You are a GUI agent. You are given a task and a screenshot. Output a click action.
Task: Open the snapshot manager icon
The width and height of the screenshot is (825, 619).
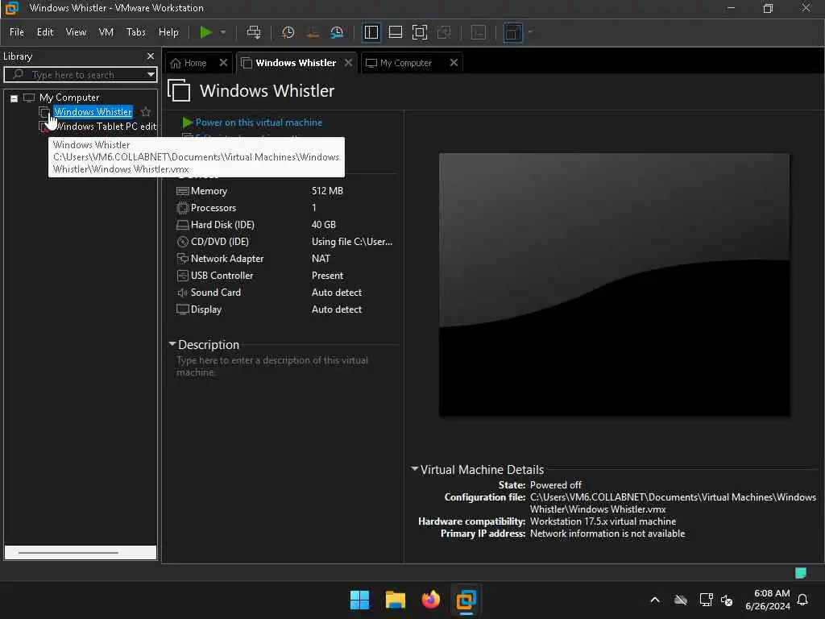337,32
